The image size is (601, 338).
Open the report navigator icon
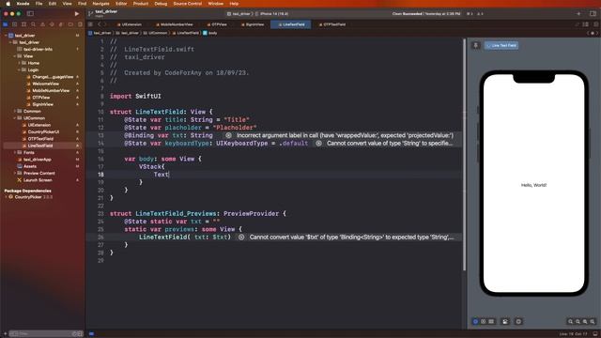tap(80, 24)
